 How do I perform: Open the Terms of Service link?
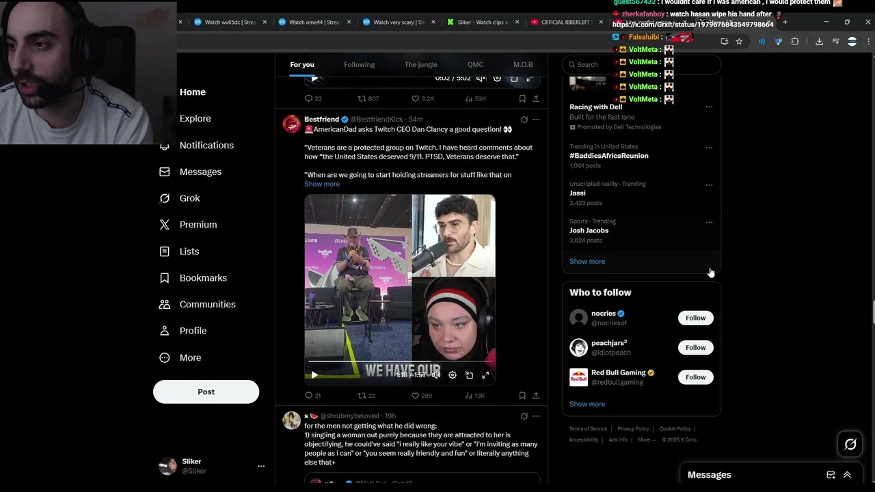[x=588, y=429]
